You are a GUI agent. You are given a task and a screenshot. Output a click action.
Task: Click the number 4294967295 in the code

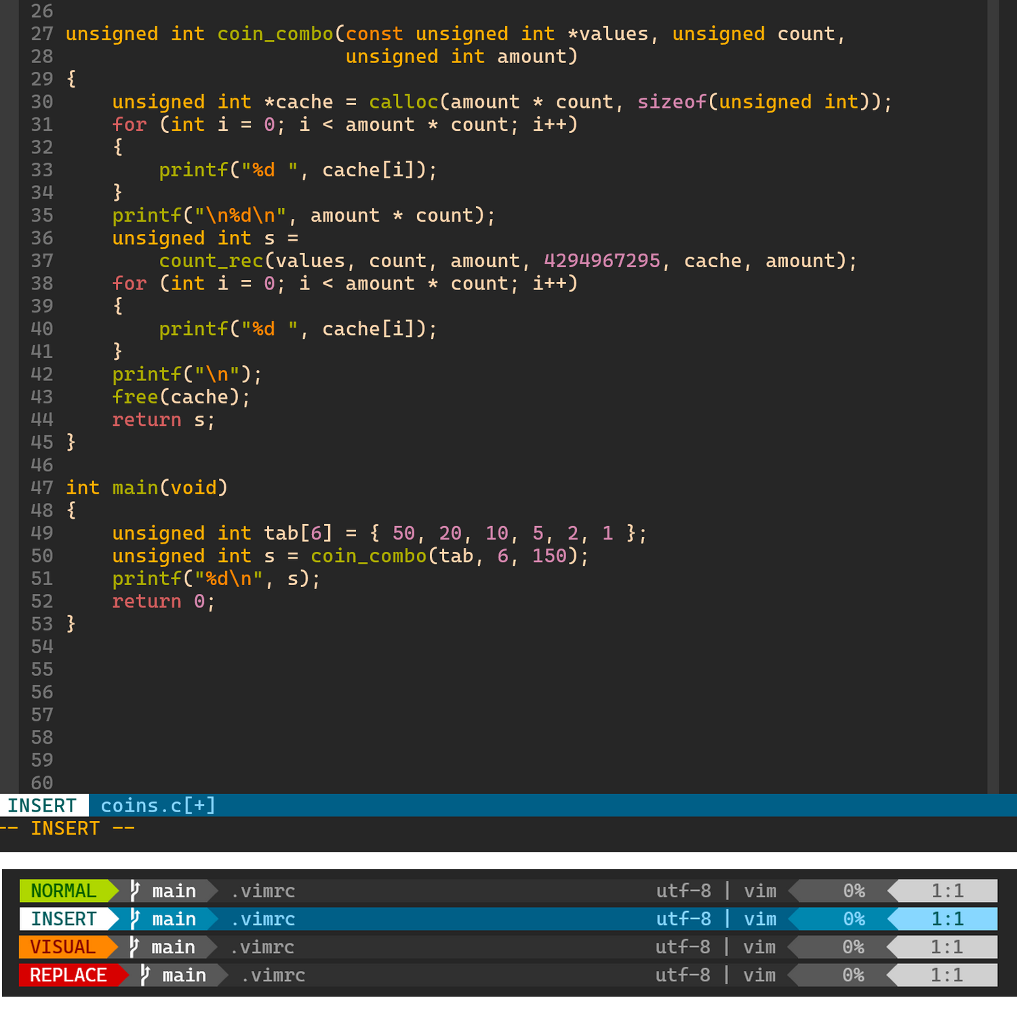tap(601, 260)
